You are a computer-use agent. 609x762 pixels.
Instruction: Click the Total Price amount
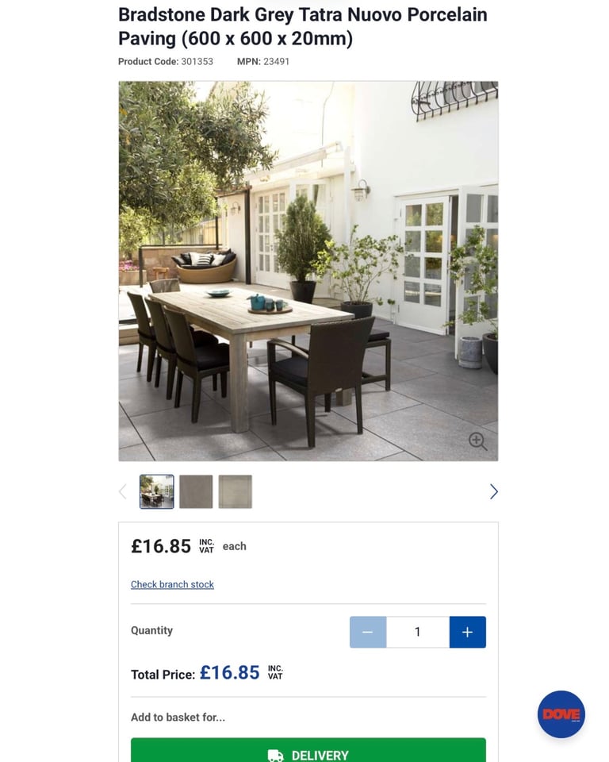pyautogui.click(x=229, y=672)
